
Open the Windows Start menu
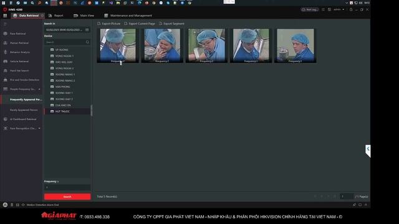click(x=4, y=2)
